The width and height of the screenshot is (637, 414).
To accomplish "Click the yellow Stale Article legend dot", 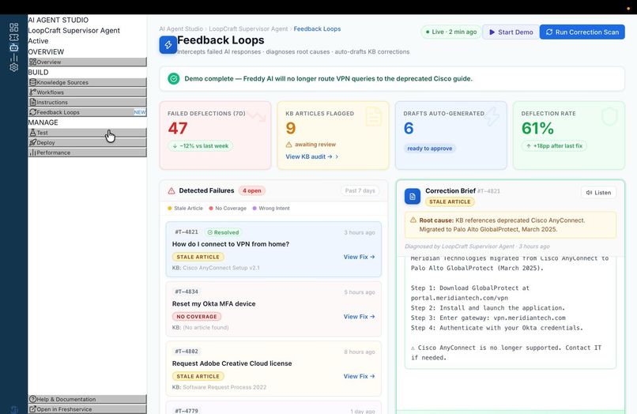I will click(x=170, y=208).
